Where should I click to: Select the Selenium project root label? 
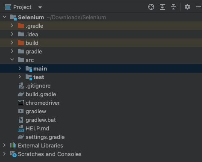click(31, 17)
